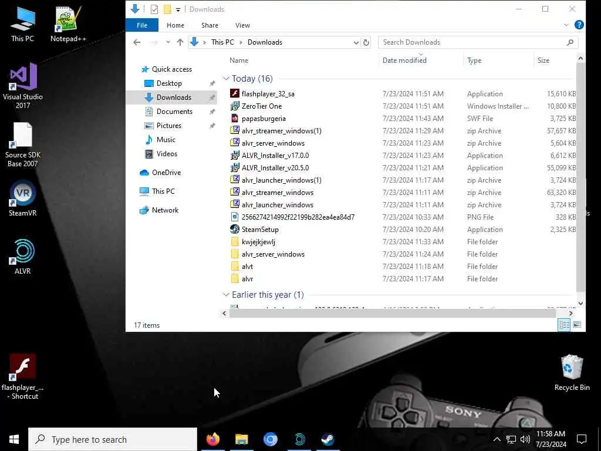This screenshot has height=451, width=601.
Task: Select the ZeroTier One installer icon
Action: click(235, 106)
